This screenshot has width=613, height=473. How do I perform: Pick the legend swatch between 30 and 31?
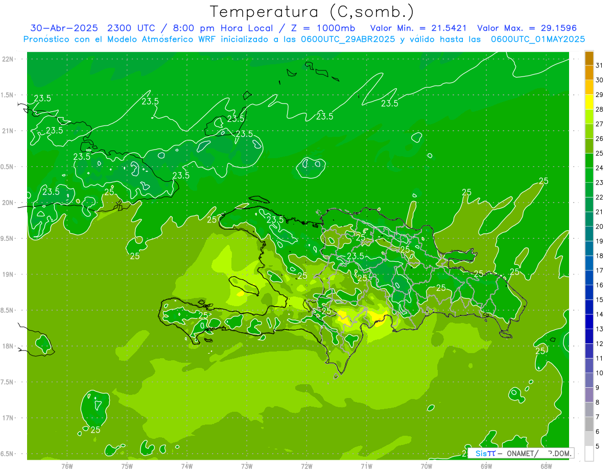tap(589, 72)
